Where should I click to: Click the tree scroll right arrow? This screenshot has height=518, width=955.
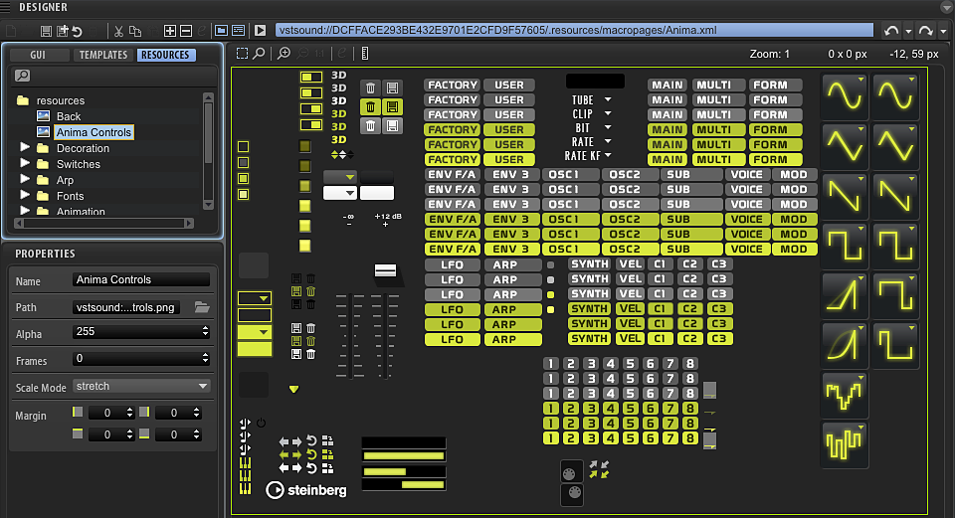(x=189, y=224)
